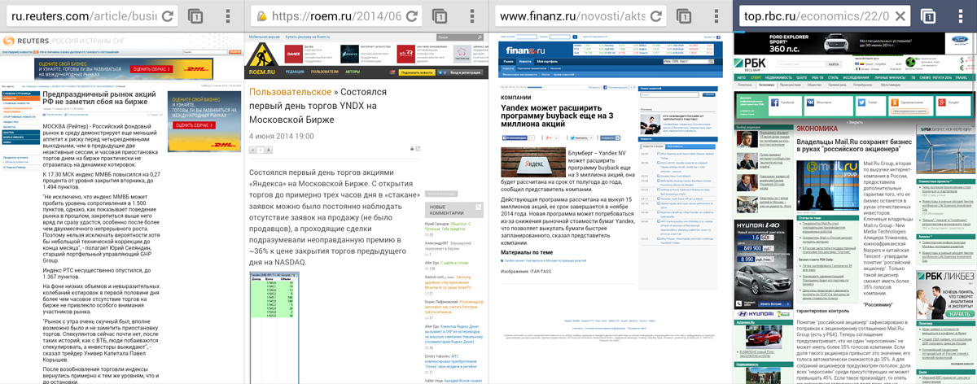
Task: Click the РБК logo
Action: click(x=749, y=63)
